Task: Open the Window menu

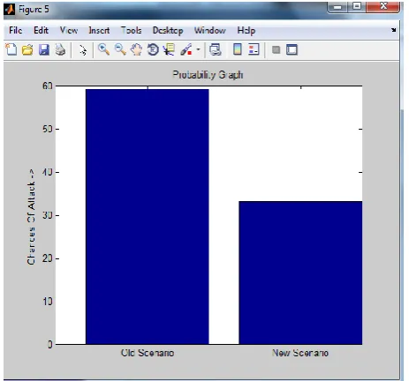Action: click(x=209, y=30)
